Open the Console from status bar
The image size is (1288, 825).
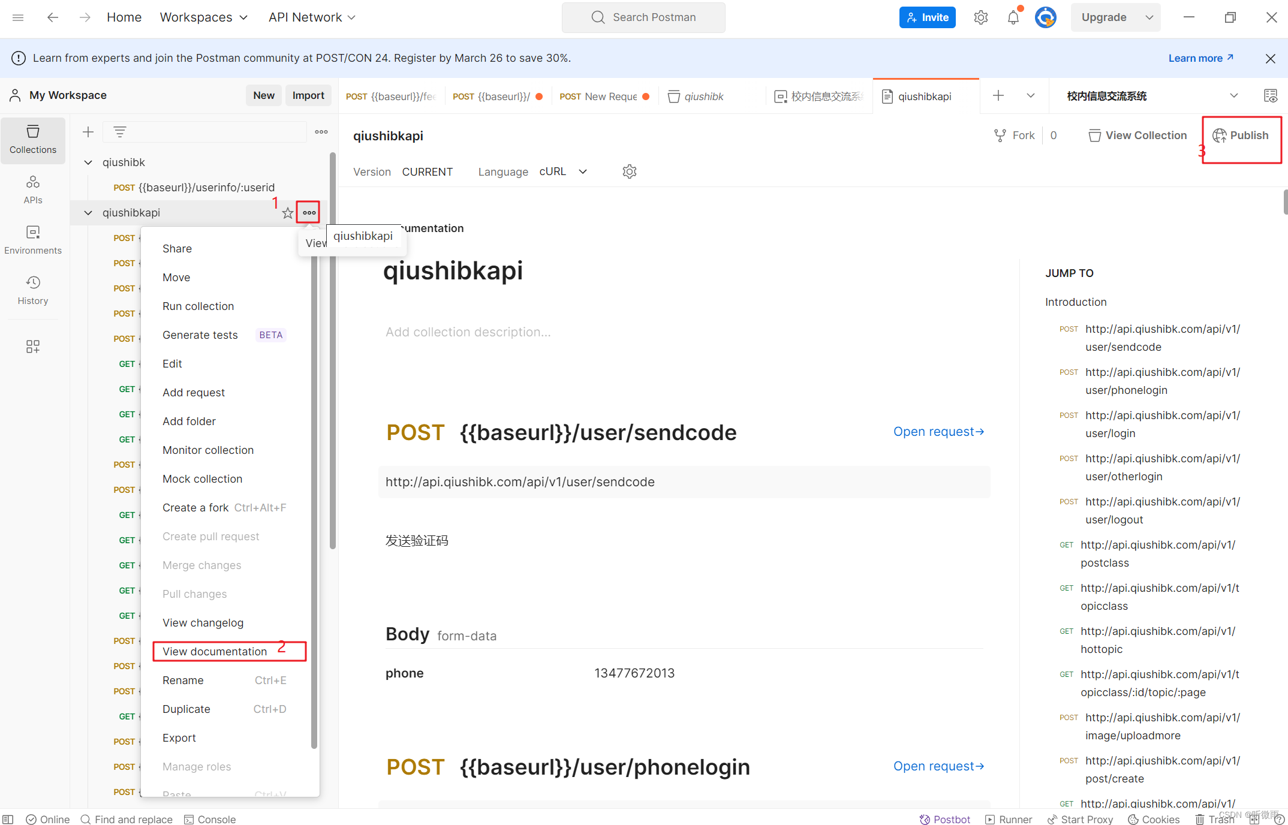coord(210,819)
